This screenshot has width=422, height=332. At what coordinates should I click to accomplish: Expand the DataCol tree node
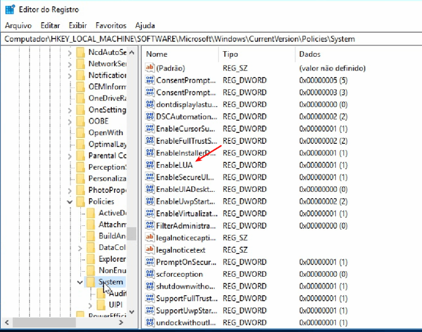point(80,248)
